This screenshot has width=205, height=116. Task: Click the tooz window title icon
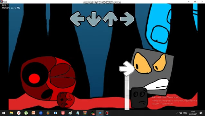point(1,2)
